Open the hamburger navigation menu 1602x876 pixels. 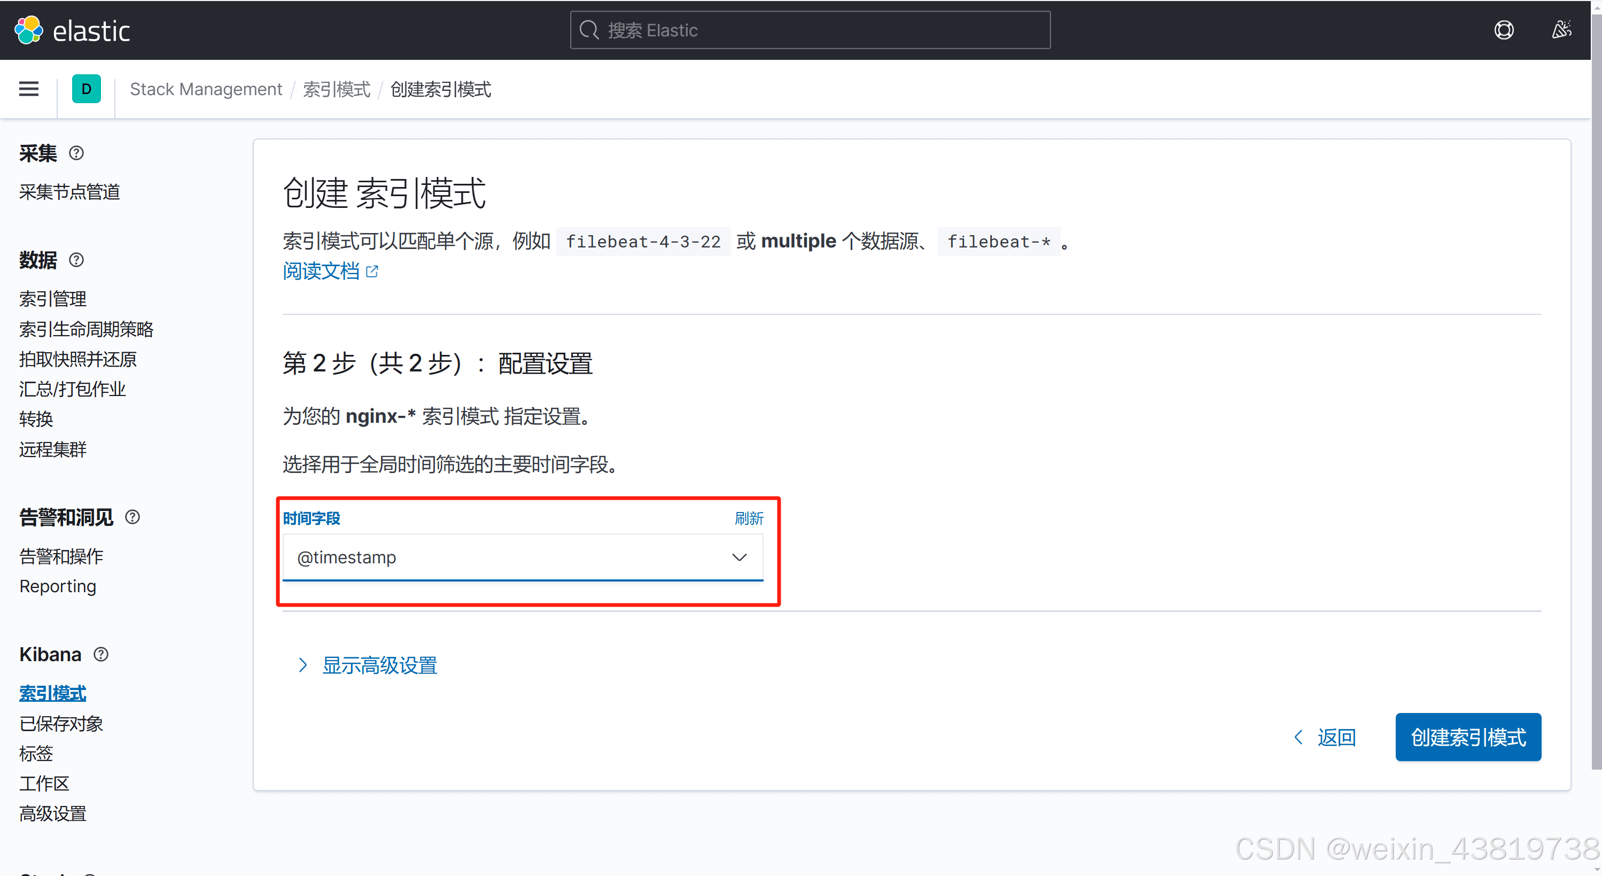[x=29, y=89]
